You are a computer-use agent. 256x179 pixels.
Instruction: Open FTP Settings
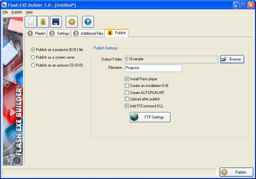tap(150, 117)
